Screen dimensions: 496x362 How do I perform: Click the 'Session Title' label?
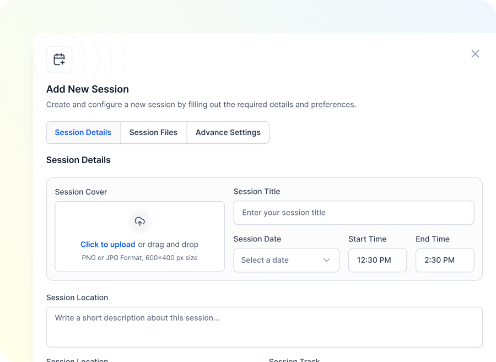coord(257,192)
